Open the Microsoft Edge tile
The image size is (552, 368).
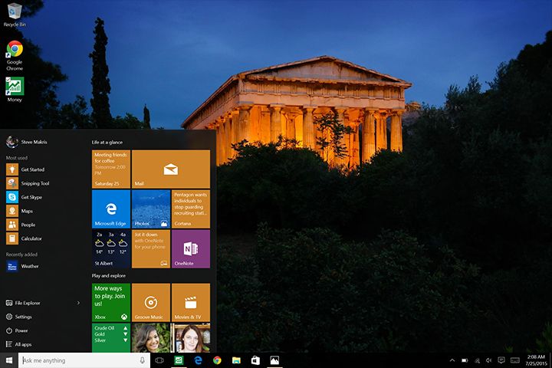111,209
